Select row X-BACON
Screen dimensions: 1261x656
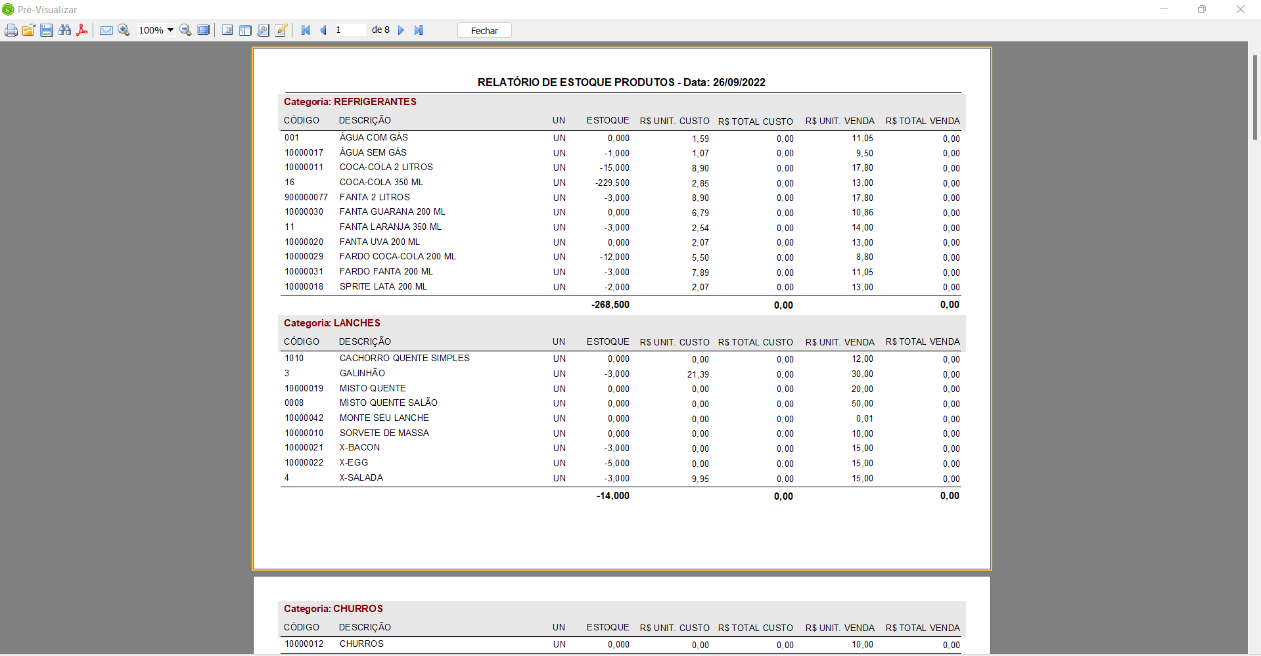click(x=622, y=448)
